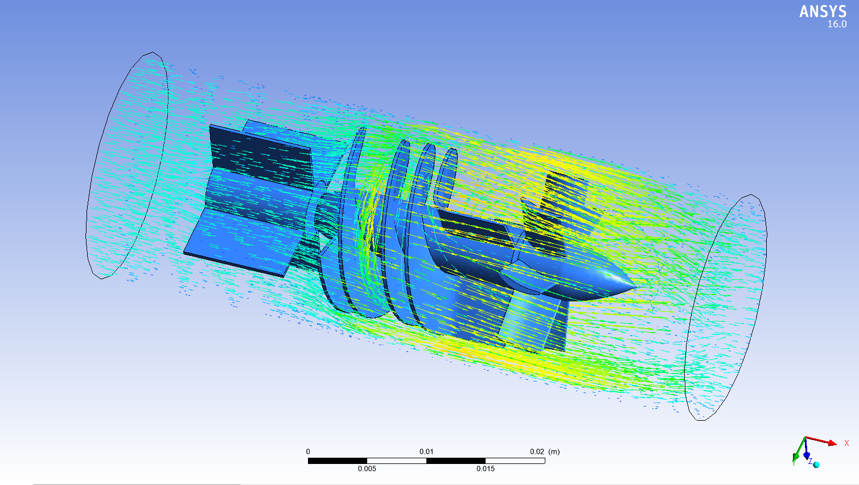The height and width of the screenshot is (485, 859).
Task: Click the ANSYS 16.0 logo
Action: [823, 16]
